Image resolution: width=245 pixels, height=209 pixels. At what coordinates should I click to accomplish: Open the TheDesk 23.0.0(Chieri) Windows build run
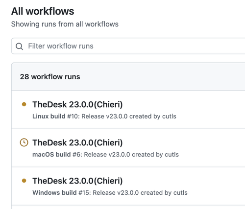tap(77, 181)
